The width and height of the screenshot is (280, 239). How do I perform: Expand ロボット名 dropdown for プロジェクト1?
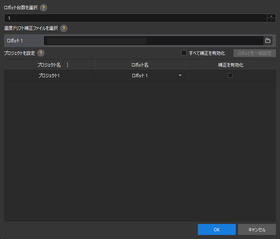click(x=180, y=75)
